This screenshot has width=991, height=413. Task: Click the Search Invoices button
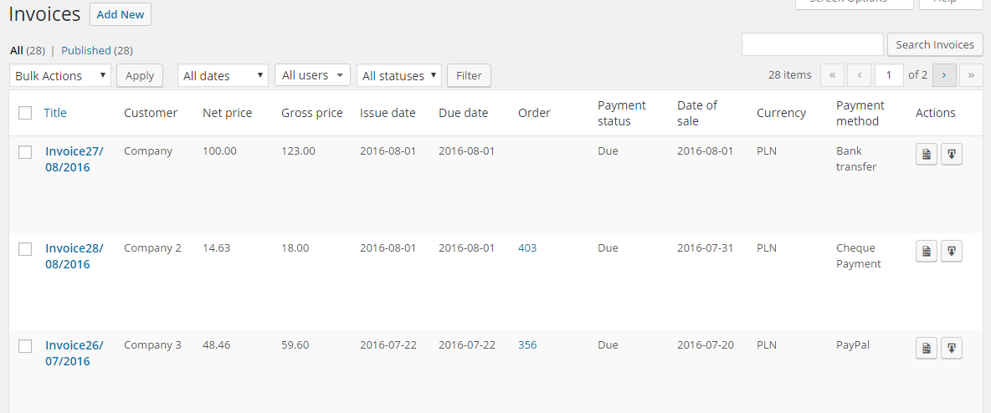pos(935,45)
